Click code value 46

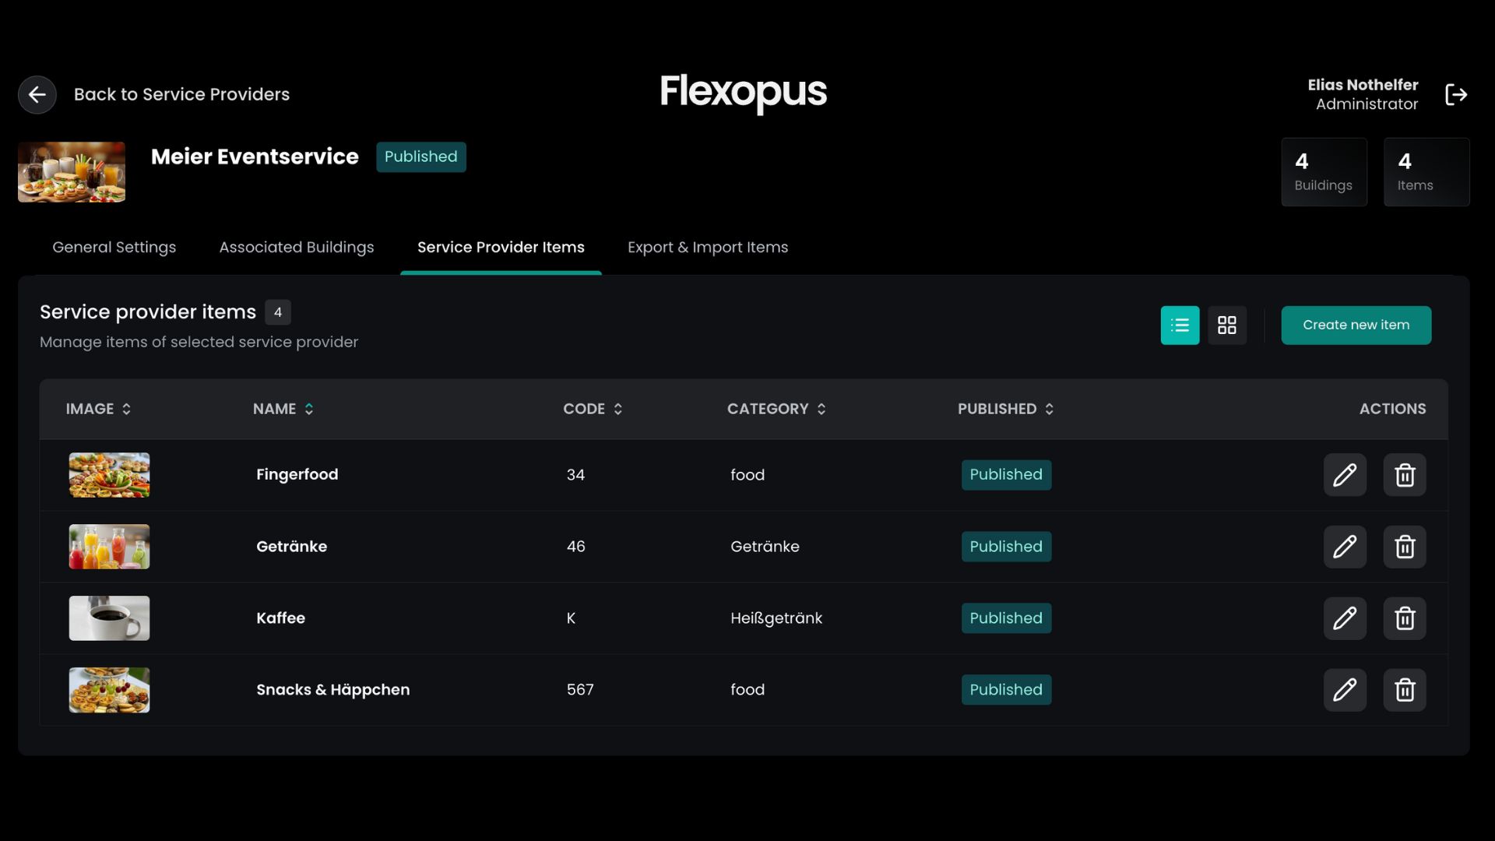[x=576, y=547]
